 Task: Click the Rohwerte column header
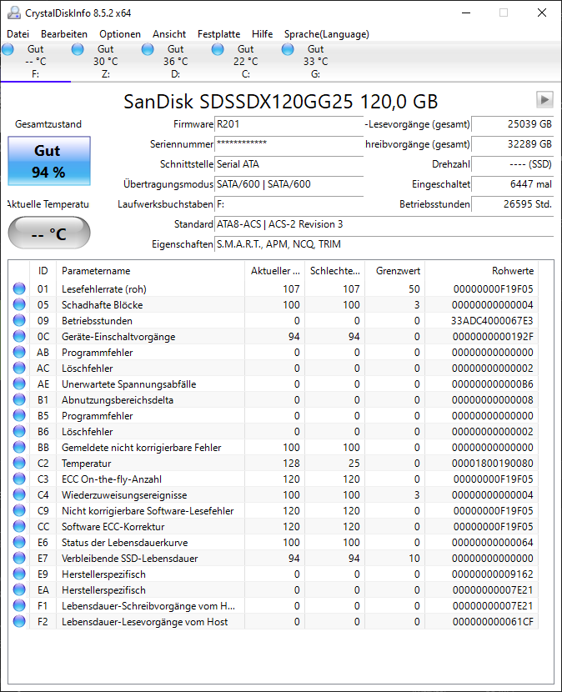coord(481,270)
